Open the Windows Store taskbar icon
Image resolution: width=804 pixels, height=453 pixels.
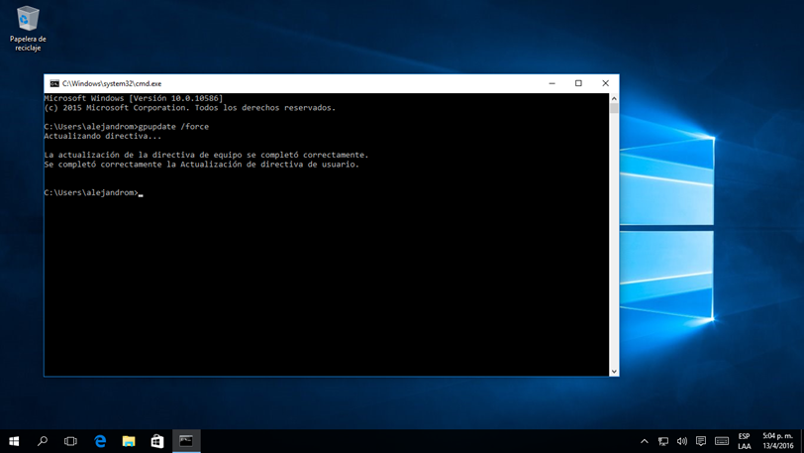point(157,441)
